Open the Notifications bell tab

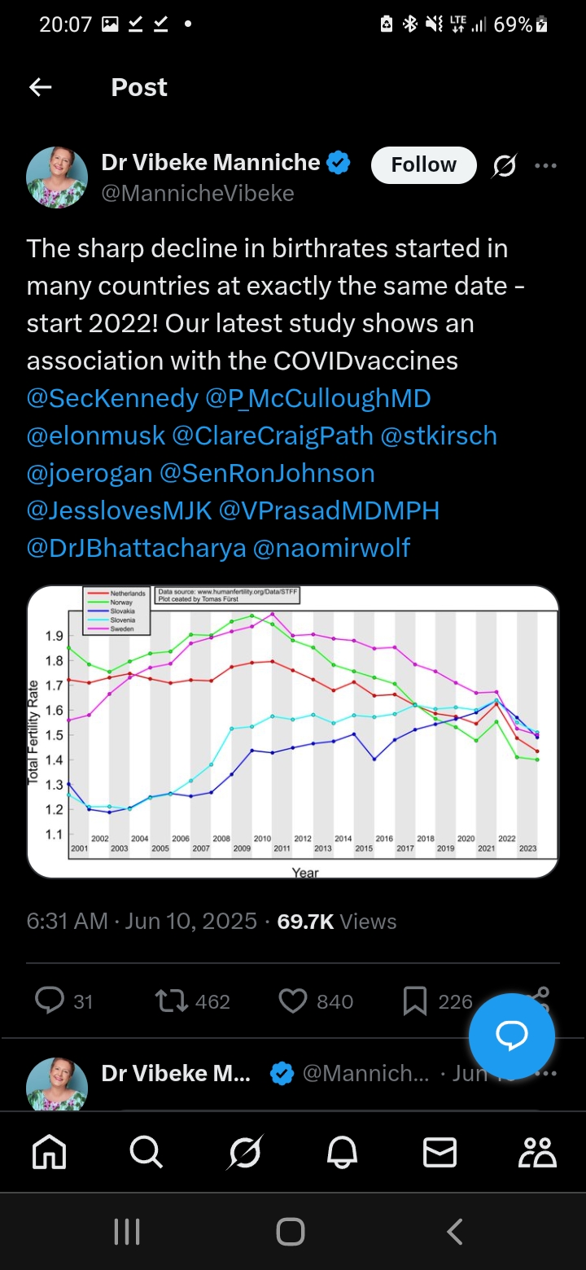point(342,1152)
